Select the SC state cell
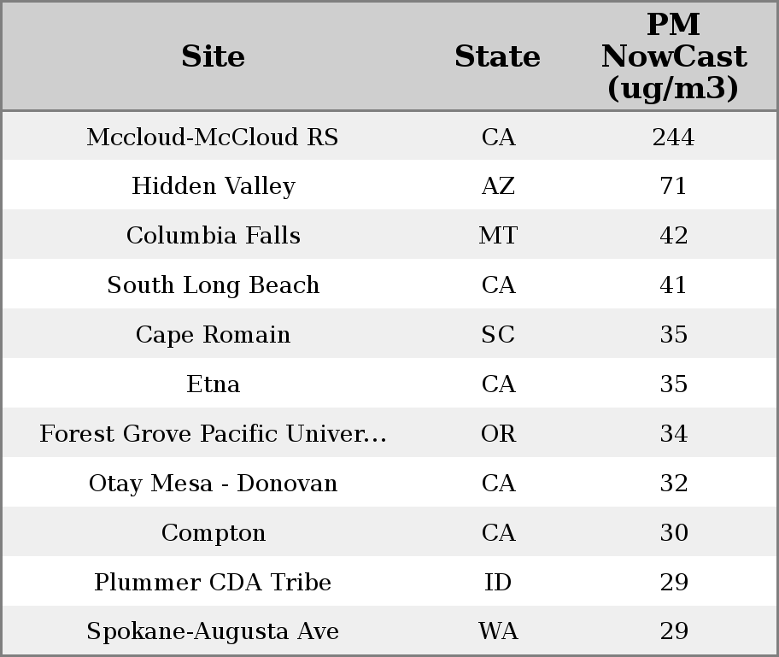The height and width of the screenshot is (657, 779). pyautogui.click(x=498, y=335)
